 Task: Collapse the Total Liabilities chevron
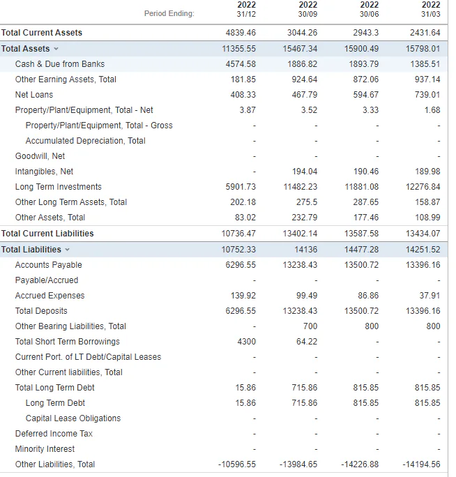point(67,250)
